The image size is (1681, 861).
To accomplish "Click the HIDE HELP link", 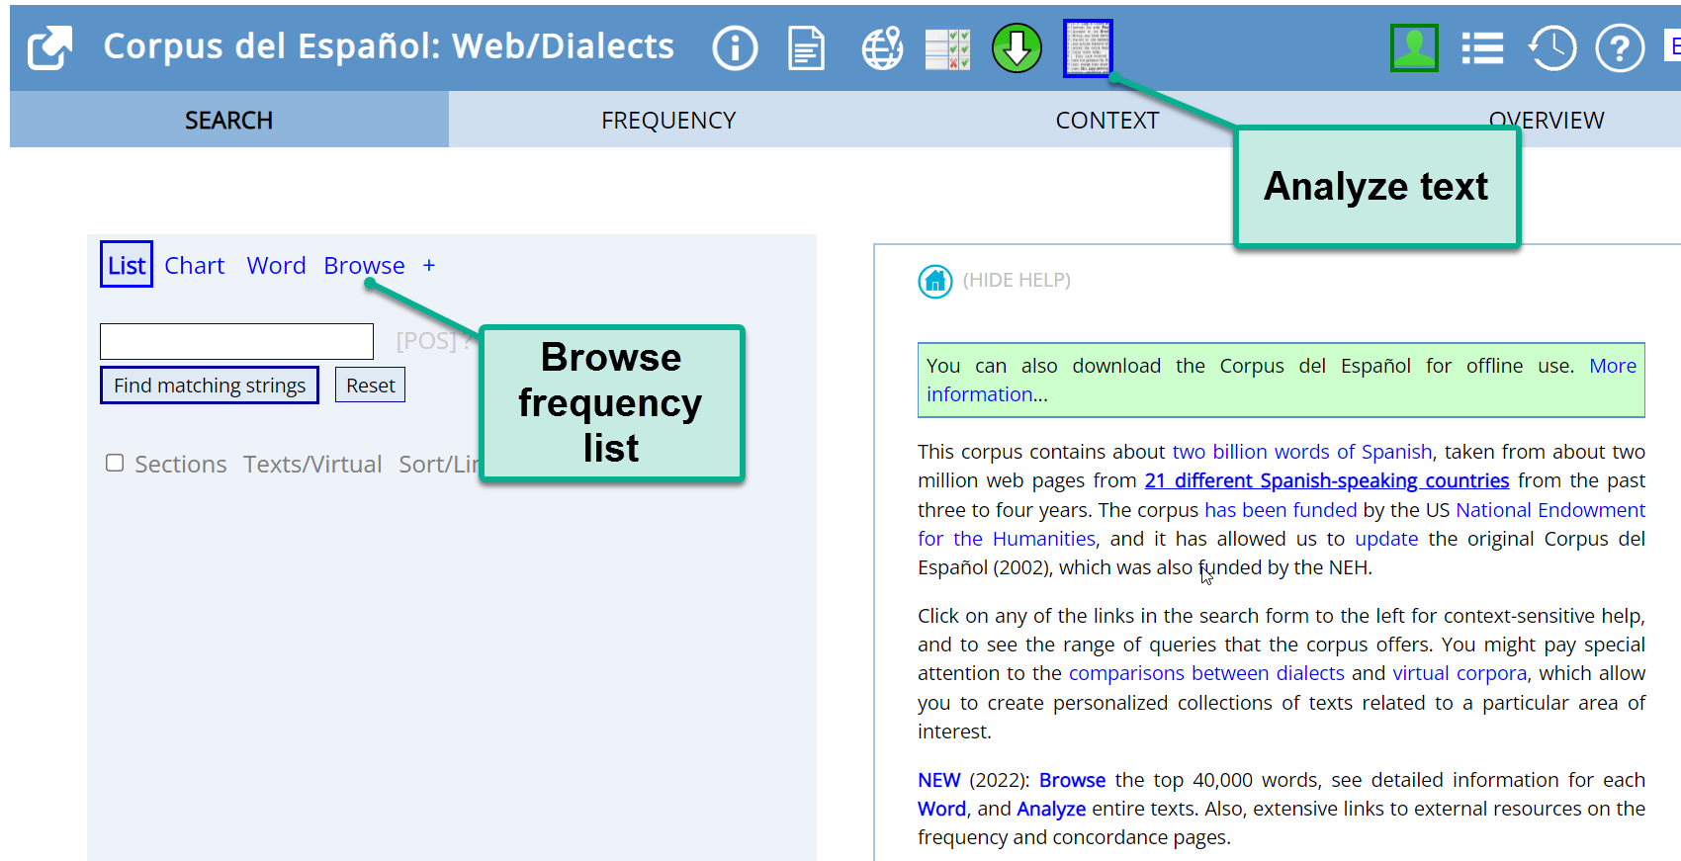I will tap(1017, 280).
